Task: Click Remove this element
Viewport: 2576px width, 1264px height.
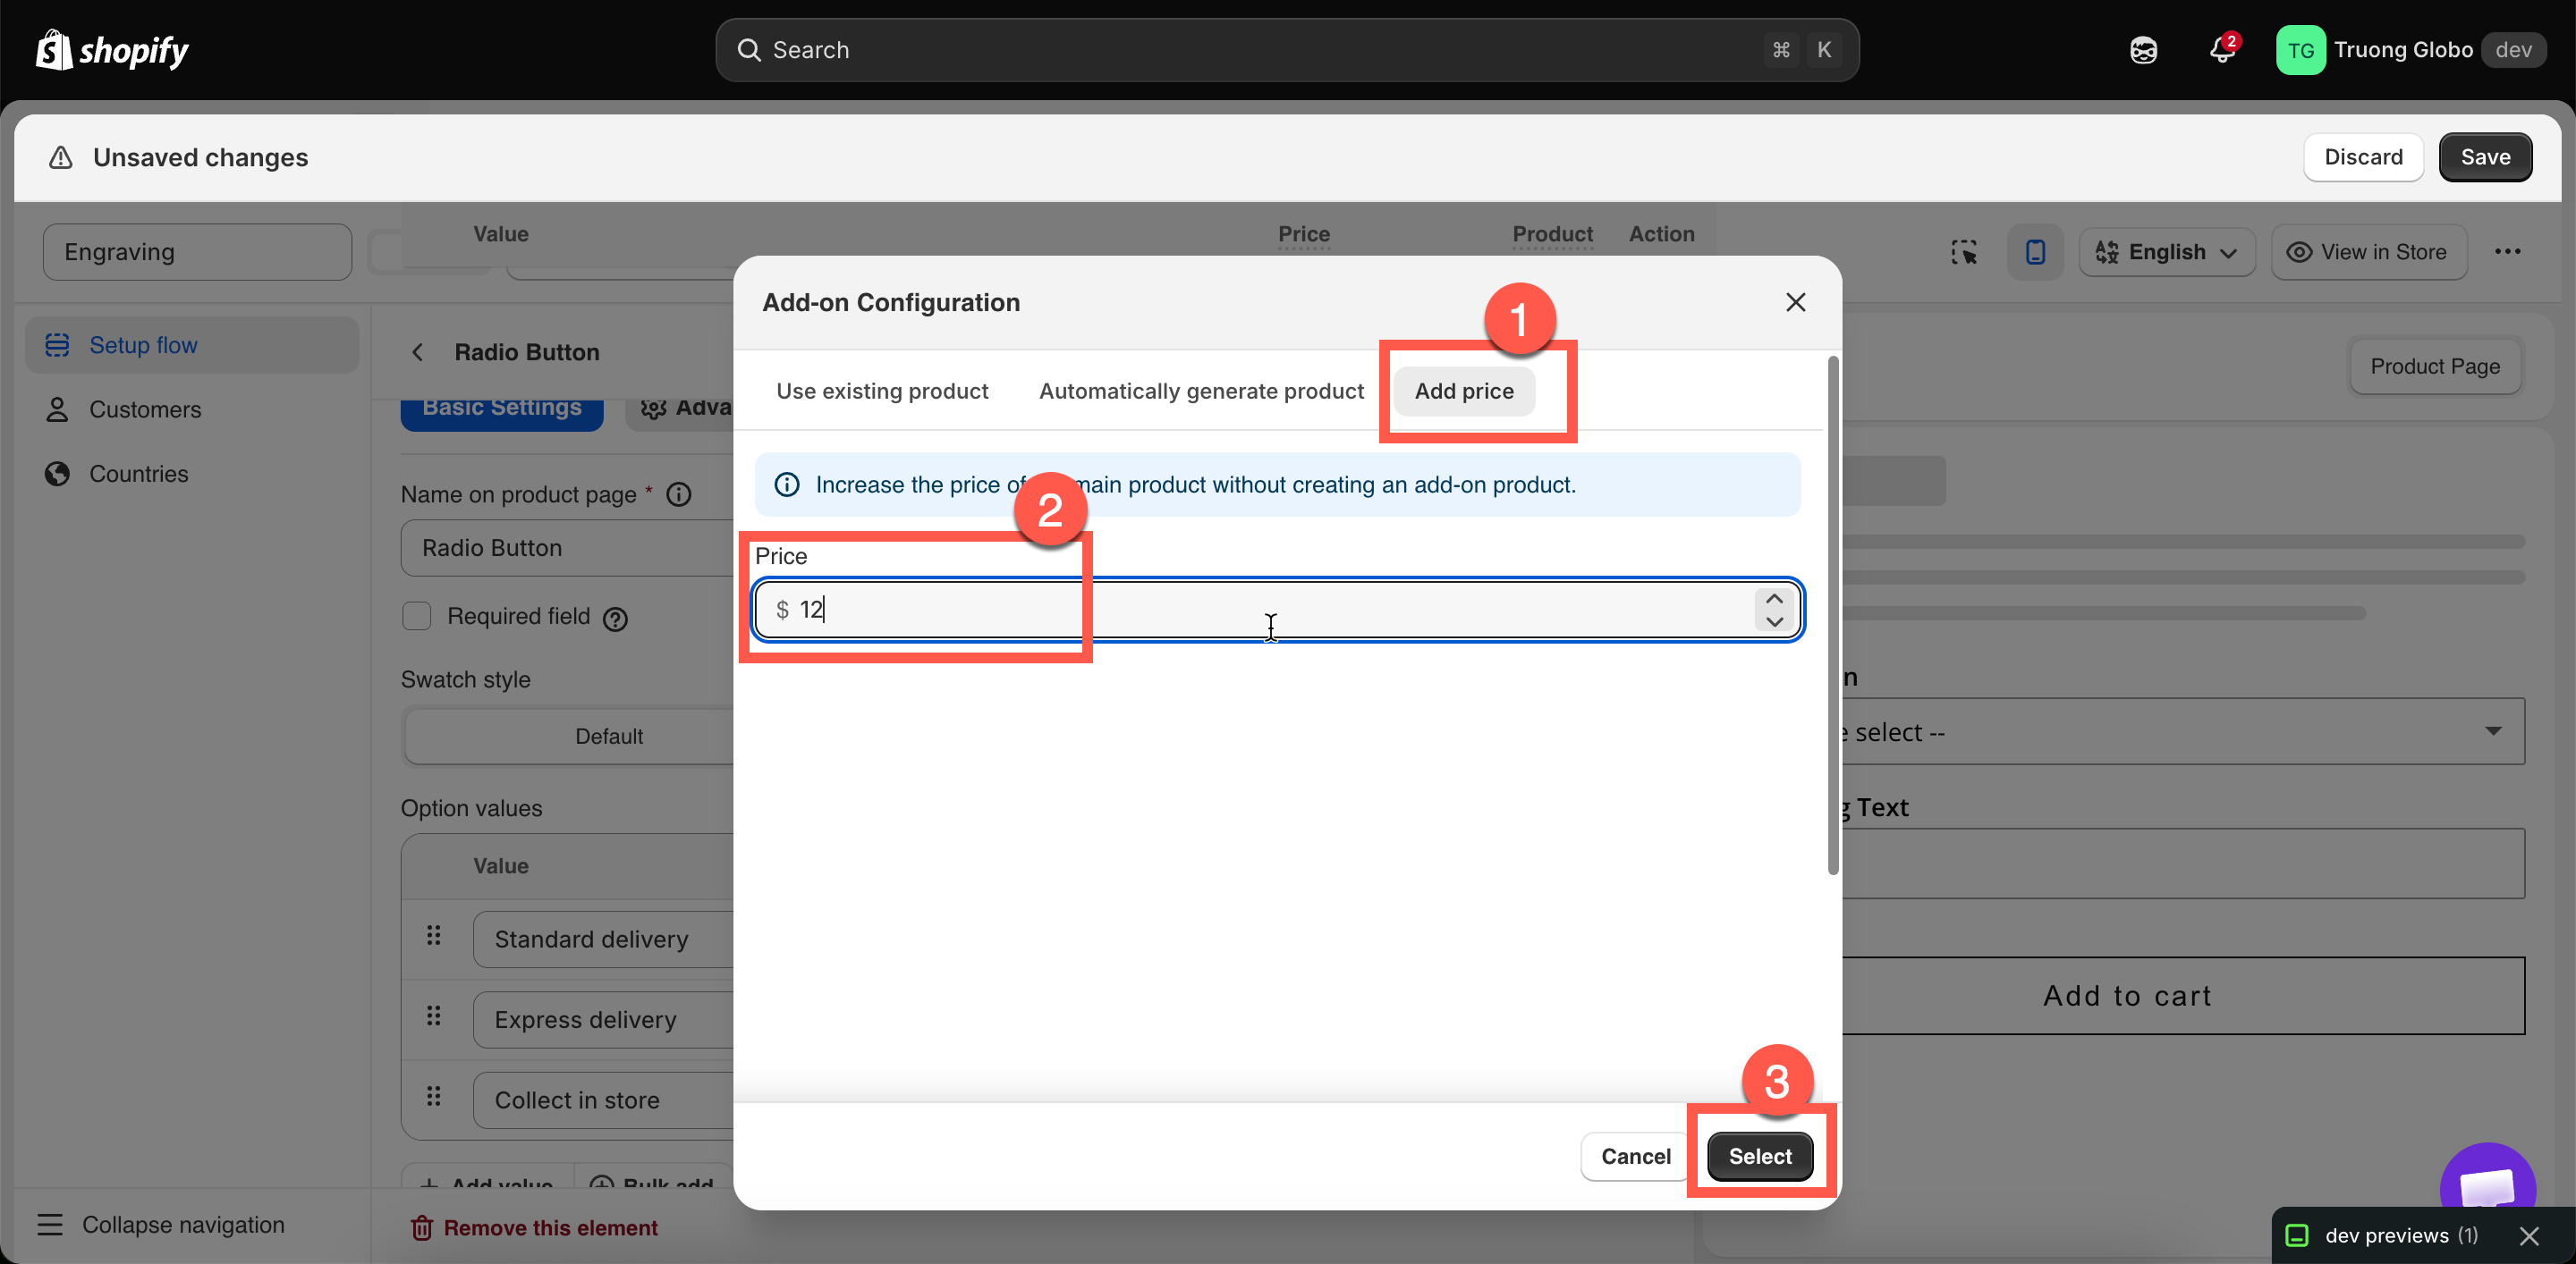Action: pos(534,1228)
